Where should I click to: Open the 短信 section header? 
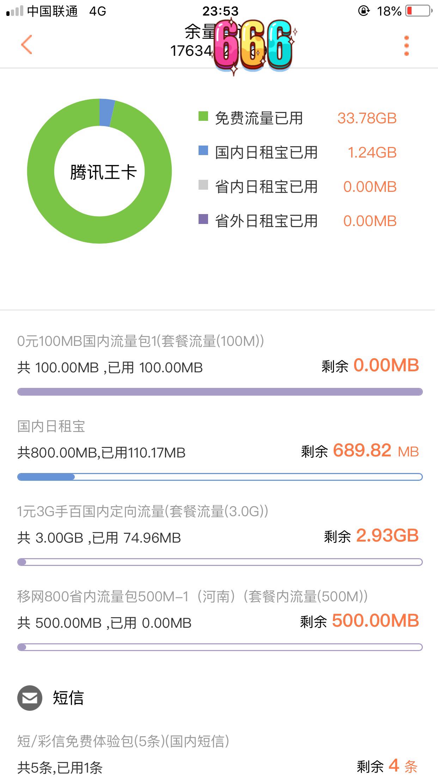coord(68,698)
